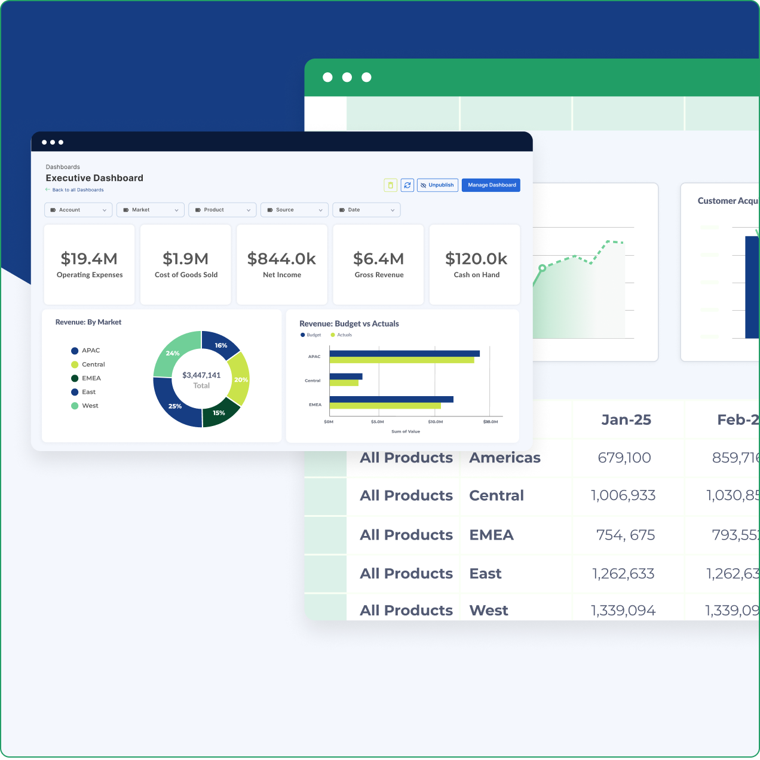The image size is (760, 760).
Task: Click the 15% donut chart segment
Action: [220, 414]
